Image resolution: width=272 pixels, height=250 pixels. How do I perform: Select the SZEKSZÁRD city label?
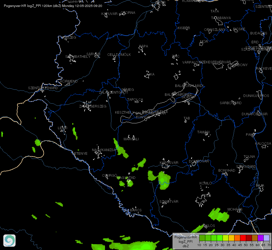coord(246,167)
